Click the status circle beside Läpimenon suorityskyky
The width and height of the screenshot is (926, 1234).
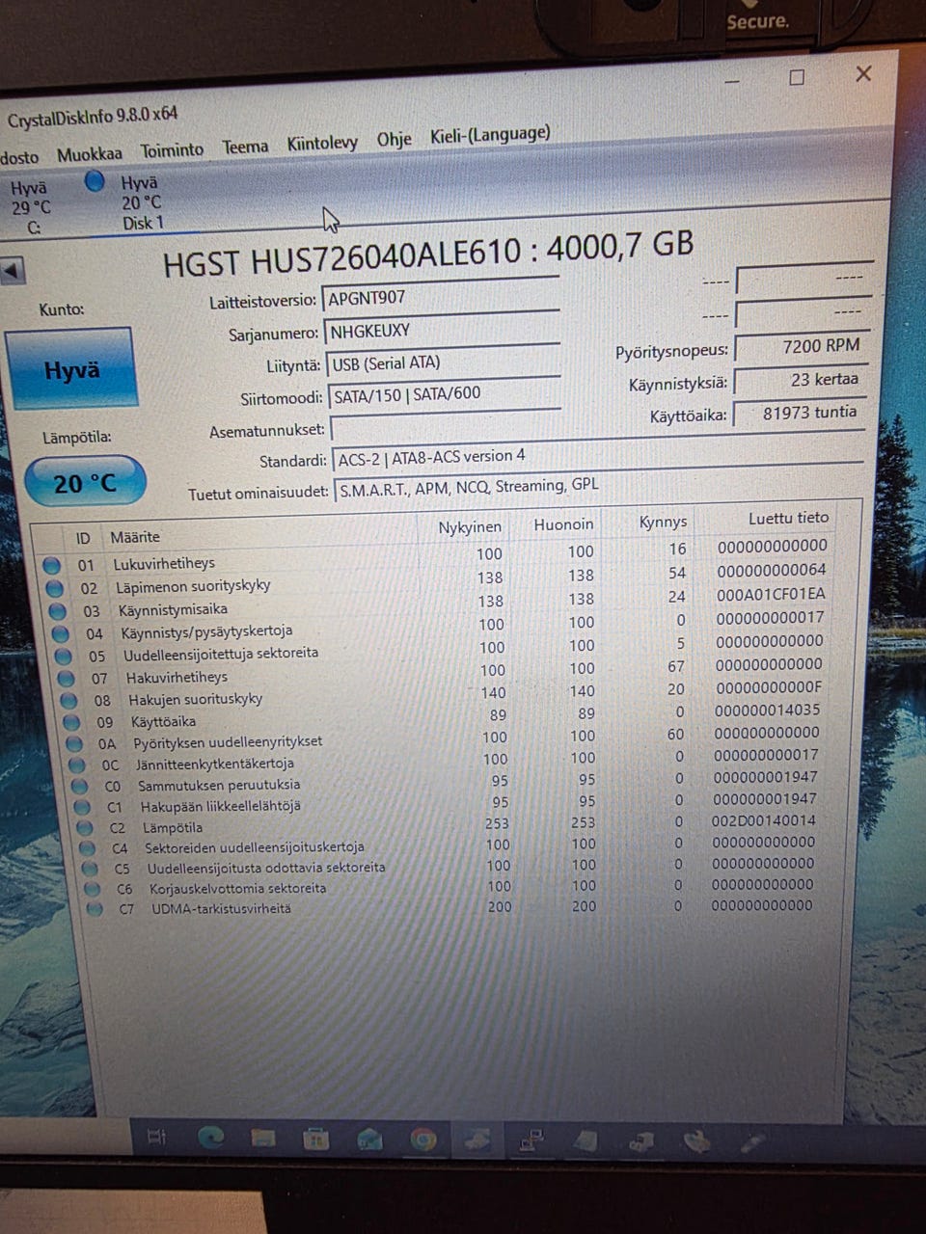54,588
